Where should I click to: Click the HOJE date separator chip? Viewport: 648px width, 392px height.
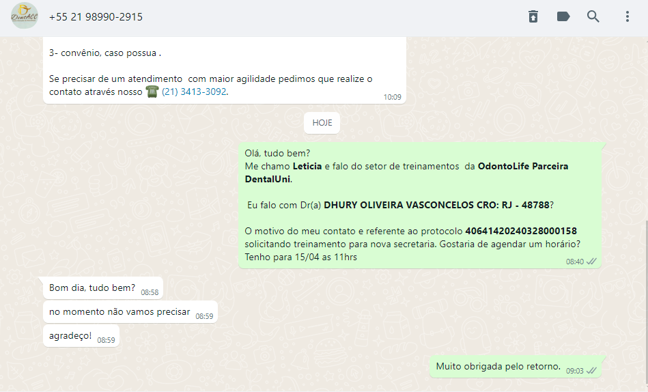(322, 123)
